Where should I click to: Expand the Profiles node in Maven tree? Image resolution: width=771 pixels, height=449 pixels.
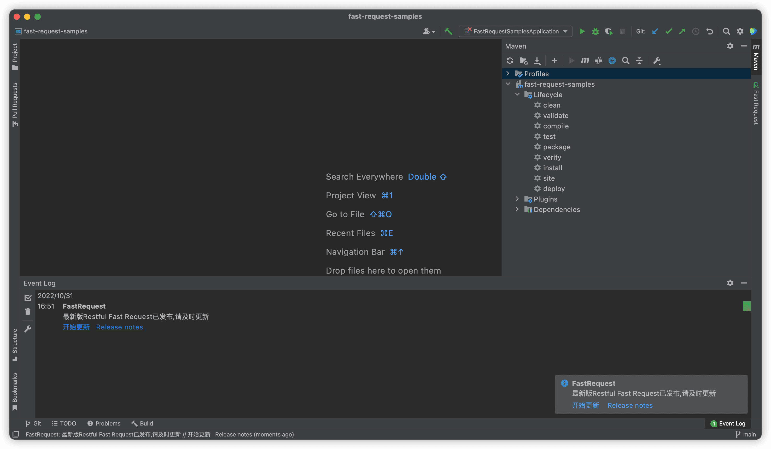pos(508,74)
